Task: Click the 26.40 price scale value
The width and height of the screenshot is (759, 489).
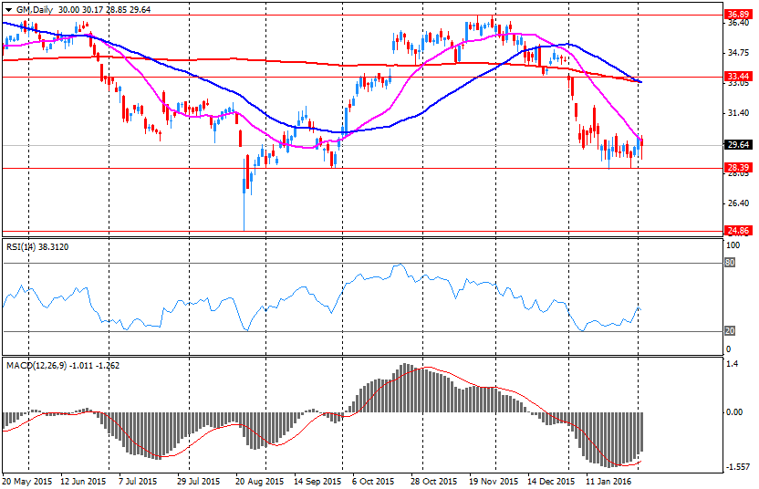Action: point(739,203)
